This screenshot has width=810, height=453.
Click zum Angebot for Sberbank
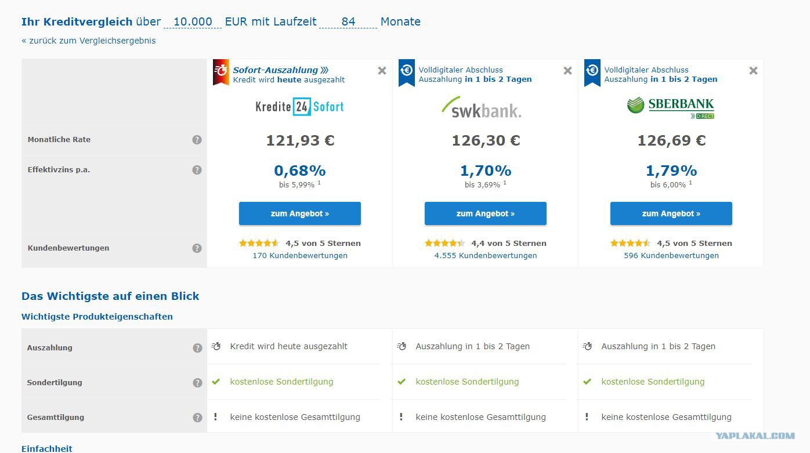coord(671,213)
